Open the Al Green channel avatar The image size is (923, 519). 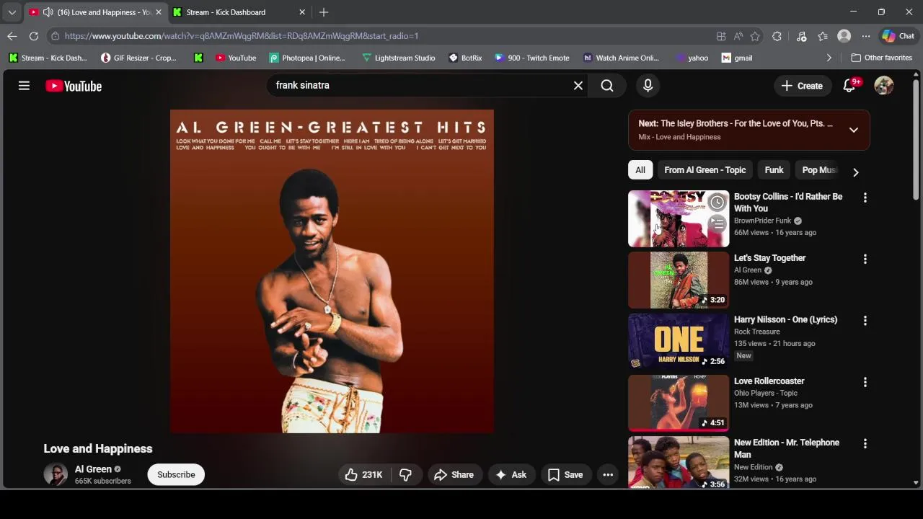[x=56, y=474]
